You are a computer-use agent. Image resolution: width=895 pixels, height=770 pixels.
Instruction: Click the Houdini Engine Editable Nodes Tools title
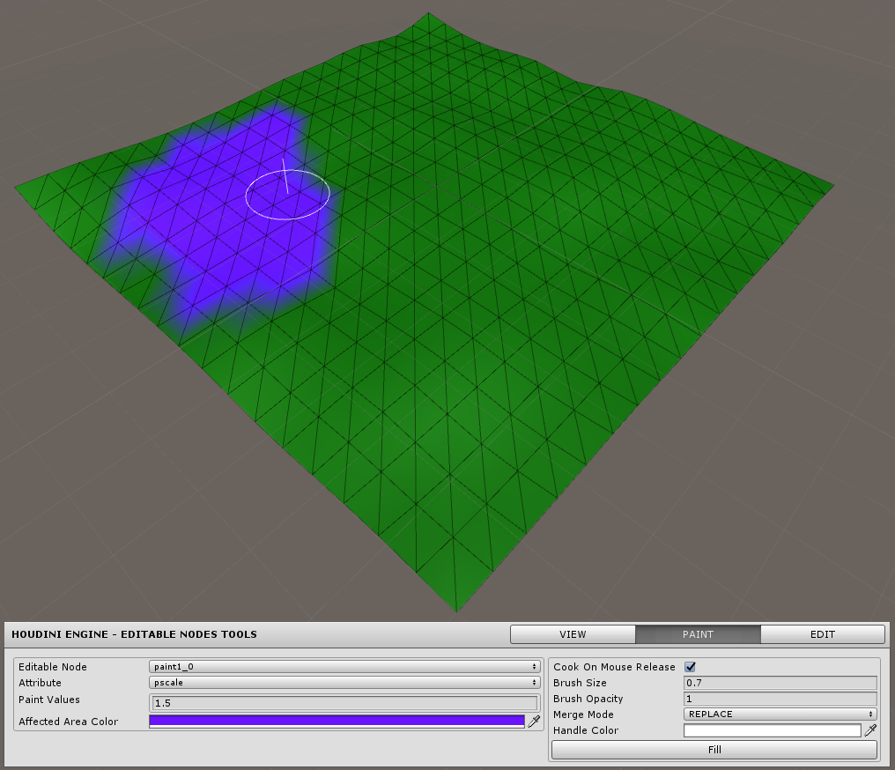pos(134,634)
